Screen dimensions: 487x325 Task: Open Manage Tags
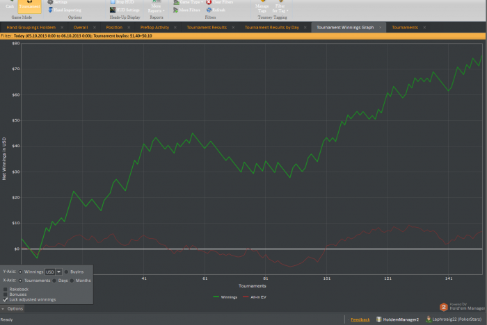click(x=262, y=8)
